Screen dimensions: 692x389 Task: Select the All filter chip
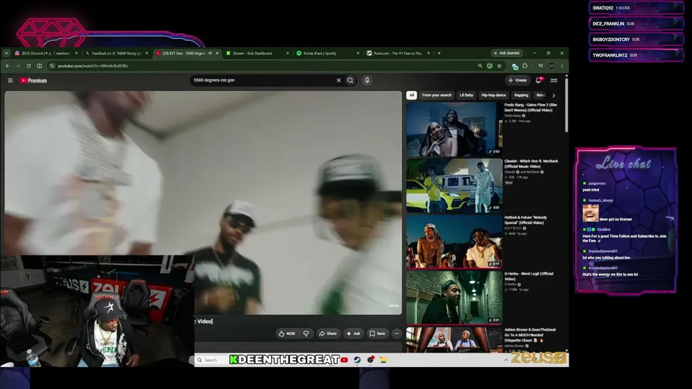pyautogui.click(x=411, y=95)
